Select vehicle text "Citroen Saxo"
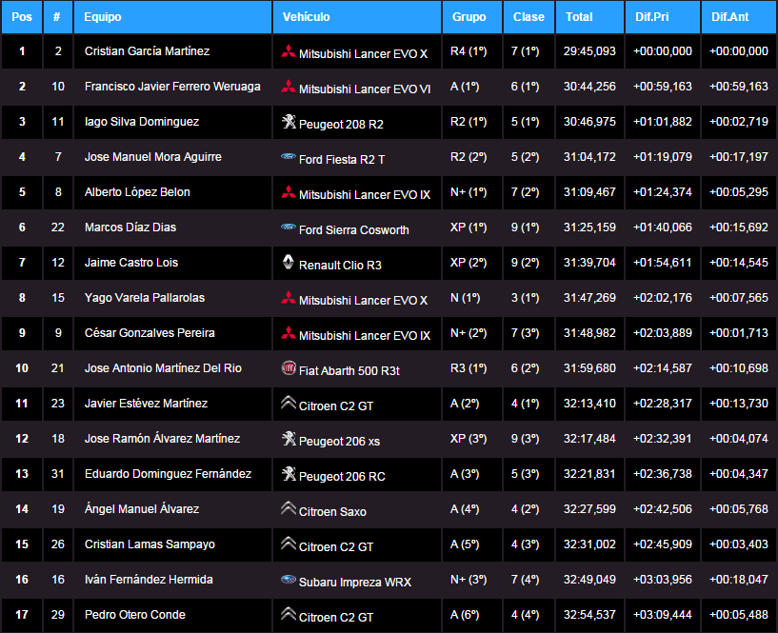The height and width of the screenshot is (633, 778). 332,511
